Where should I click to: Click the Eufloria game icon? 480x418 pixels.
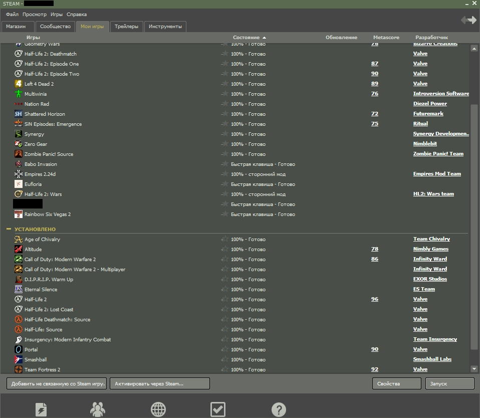[19, 184]
